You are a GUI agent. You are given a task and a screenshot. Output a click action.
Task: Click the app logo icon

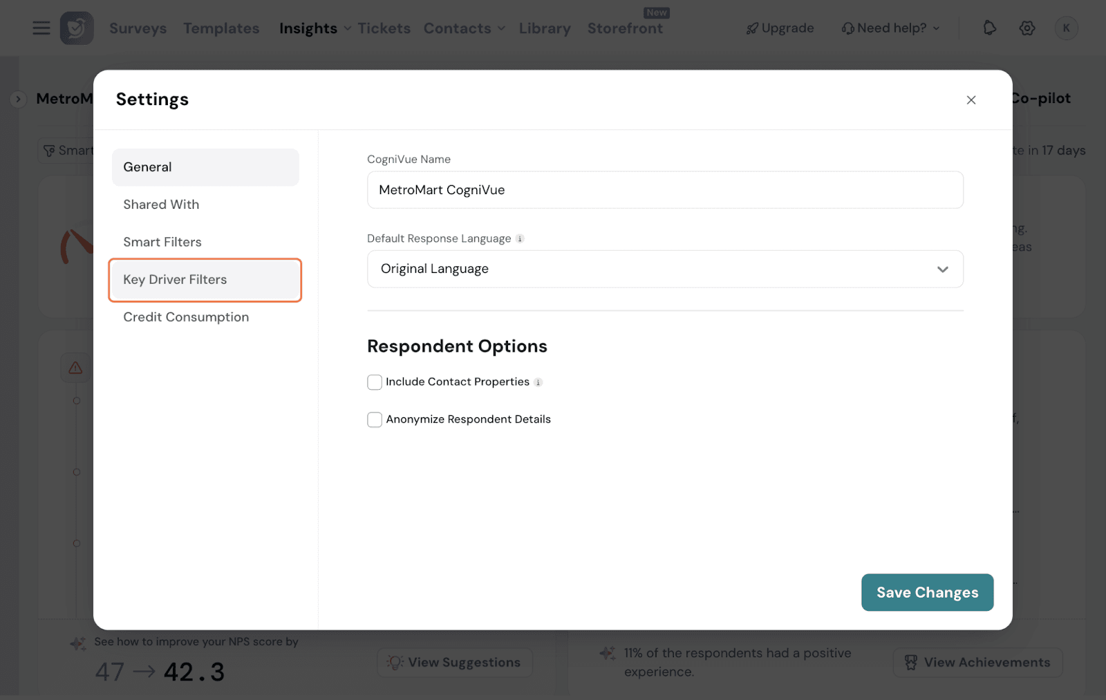coord(77,28)
